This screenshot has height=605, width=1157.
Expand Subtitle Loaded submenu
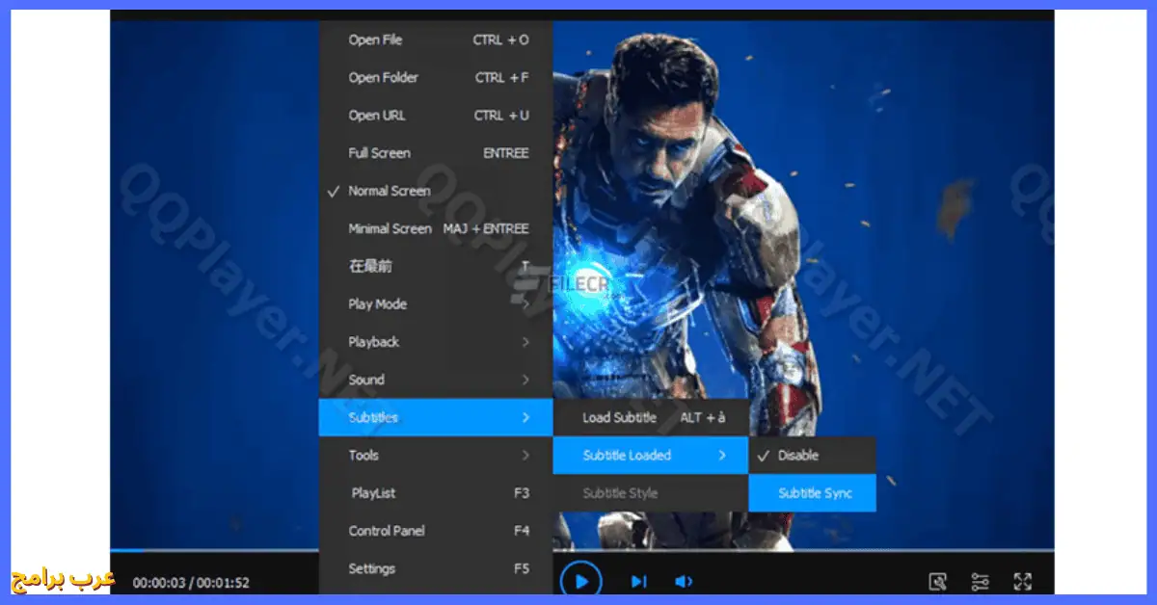coord(651,455)
